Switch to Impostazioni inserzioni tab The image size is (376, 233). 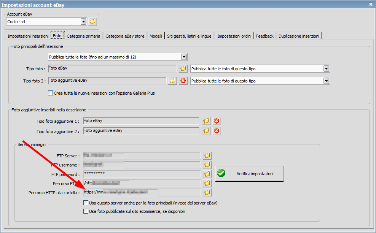coord(28,36)
